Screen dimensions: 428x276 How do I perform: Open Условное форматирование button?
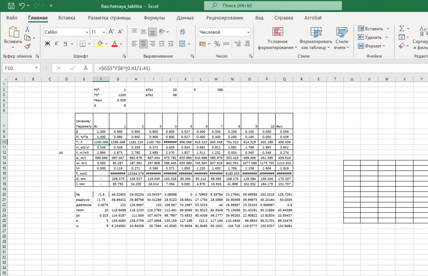tap(278, 38)
